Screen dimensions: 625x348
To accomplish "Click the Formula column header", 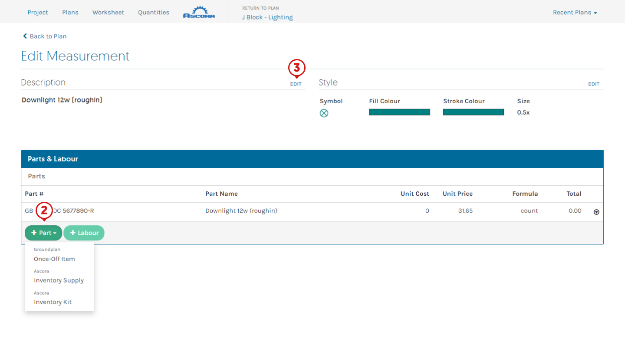I will tap(525, 194).
